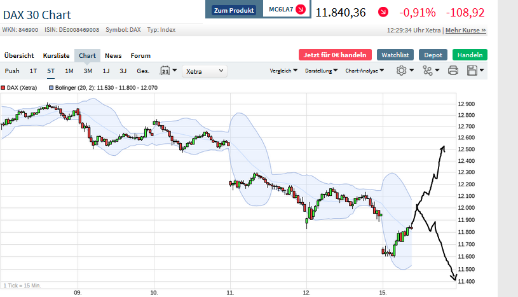Click the blue Bollinger legend swatch
The width and height of the screenshot is (518, 297).
(51, 87)
